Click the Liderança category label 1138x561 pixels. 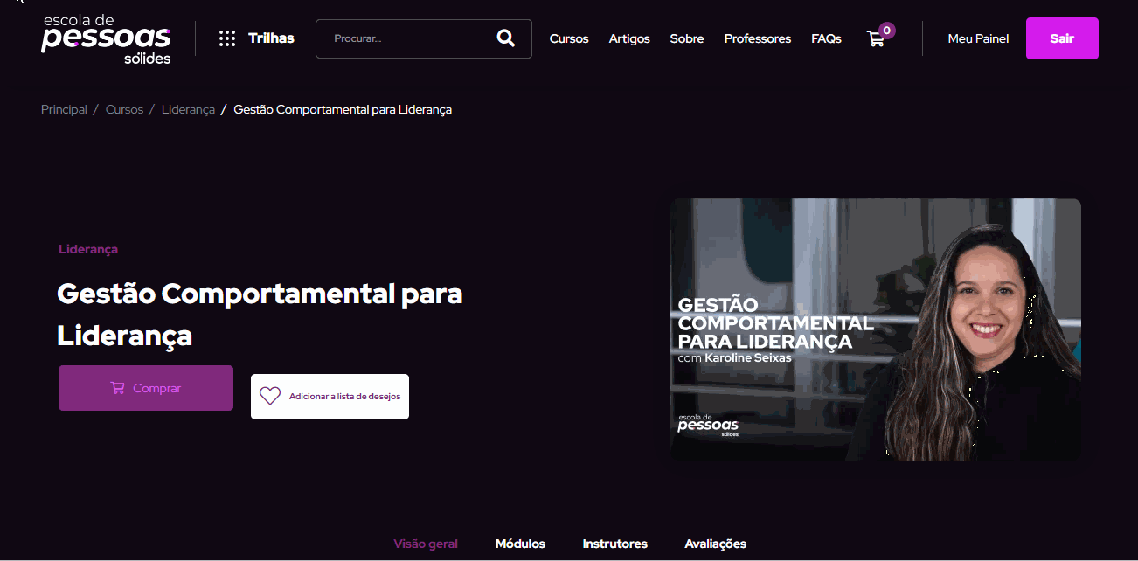88,249
